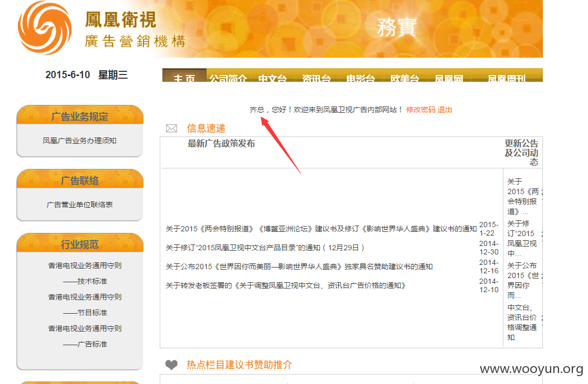This screenshot has width=588, height=384.
Task: Open 香港电视业务通用守则 技术标准 link
Action: pyautogui.click(x=85, y=273)
